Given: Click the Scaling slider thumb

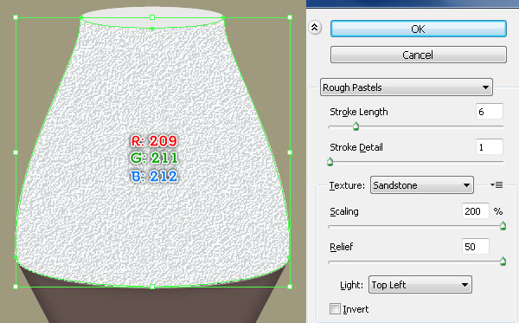Looking at the screenshot, I should click(503, 226).
